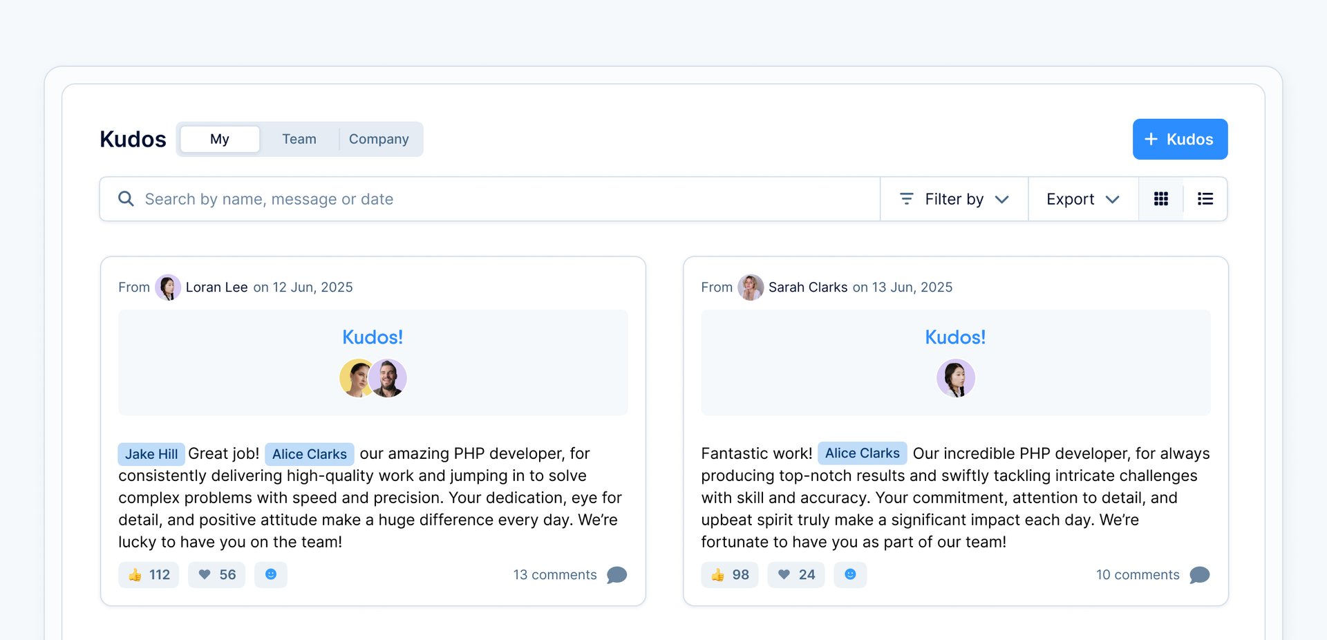Switch to list view layout

[1205, 199]
